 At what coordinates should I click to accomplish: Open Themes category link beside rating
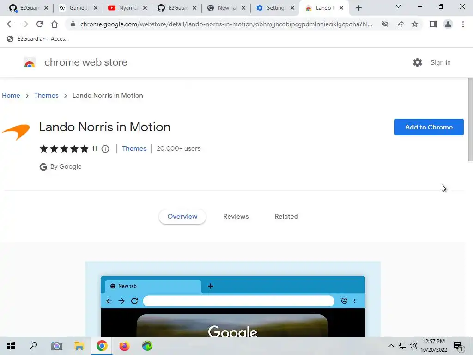pos(134,148)
